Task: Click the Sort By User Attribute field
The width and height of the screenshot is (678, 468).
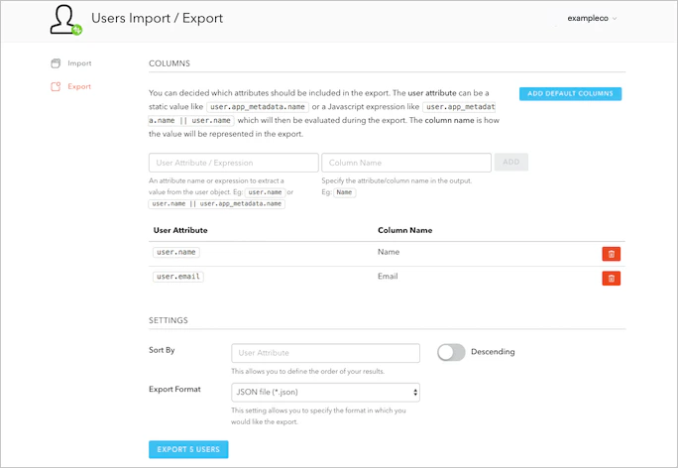Action: pos(325,353)
